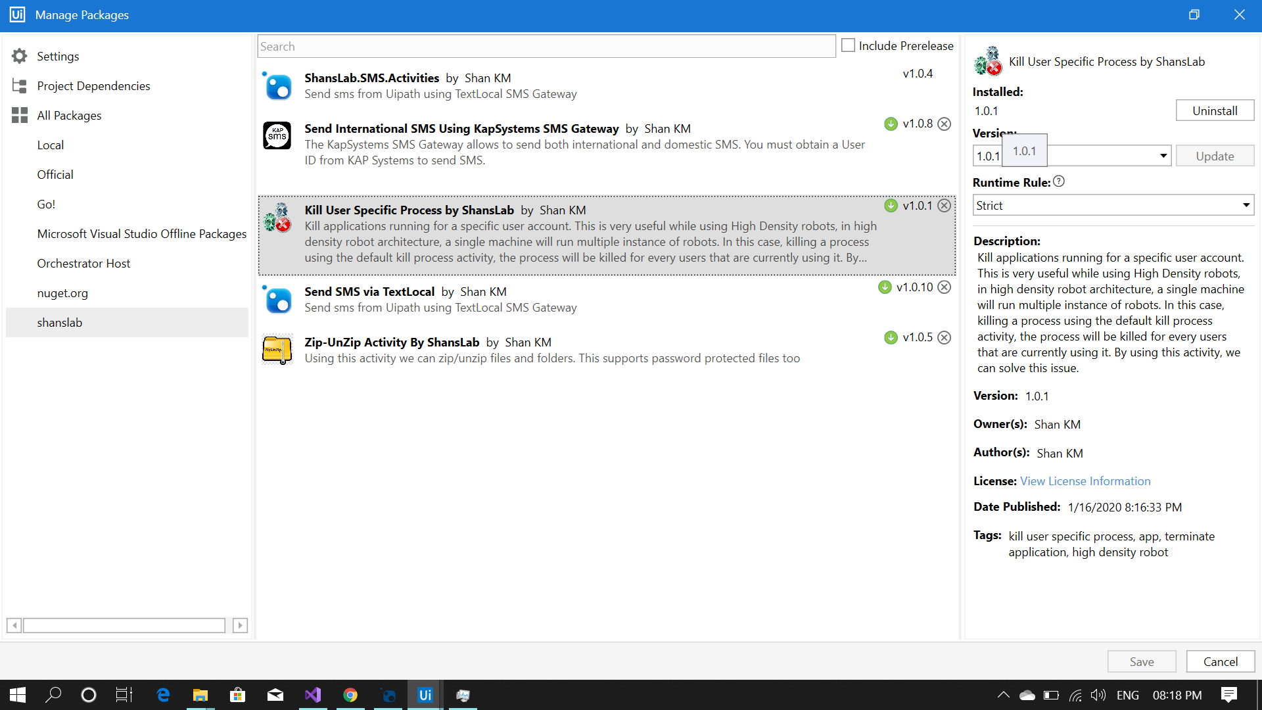The width and height of the screenshot is (1262, 710).
Task: Click uninstall X icon next to v1.0.5
Action: (x=945, y=338)
